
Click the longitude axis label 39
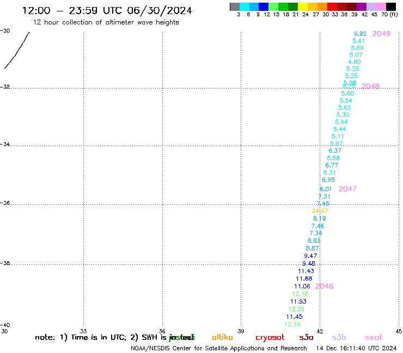(241, 331)
